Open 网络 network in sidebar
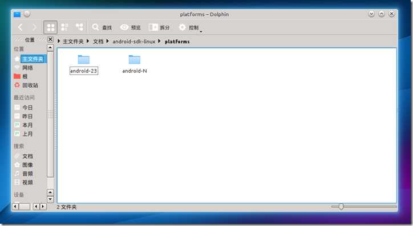 pos(27,68)
